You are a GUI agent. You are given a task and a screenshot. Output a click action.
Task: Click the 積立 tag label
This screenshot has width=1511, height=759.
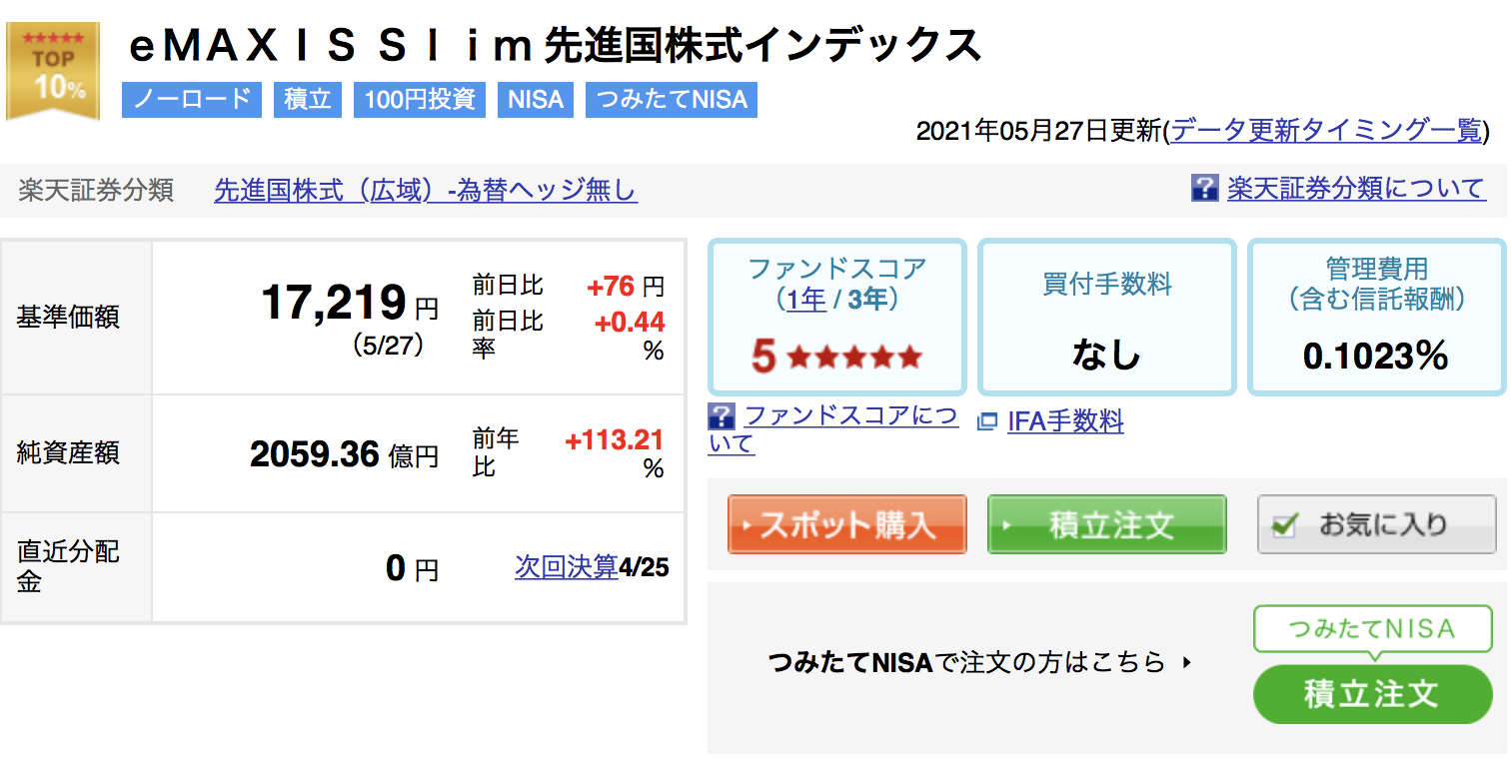308,100
